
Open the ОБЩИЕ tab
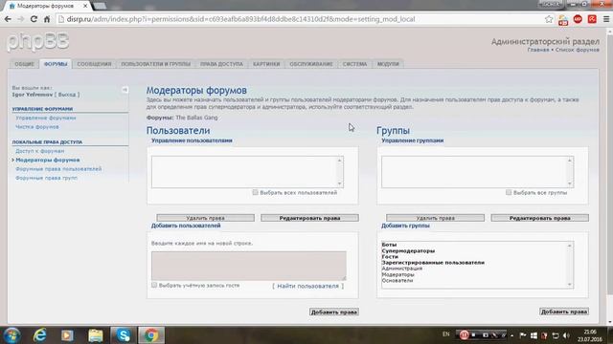click(x=24, y=64)
